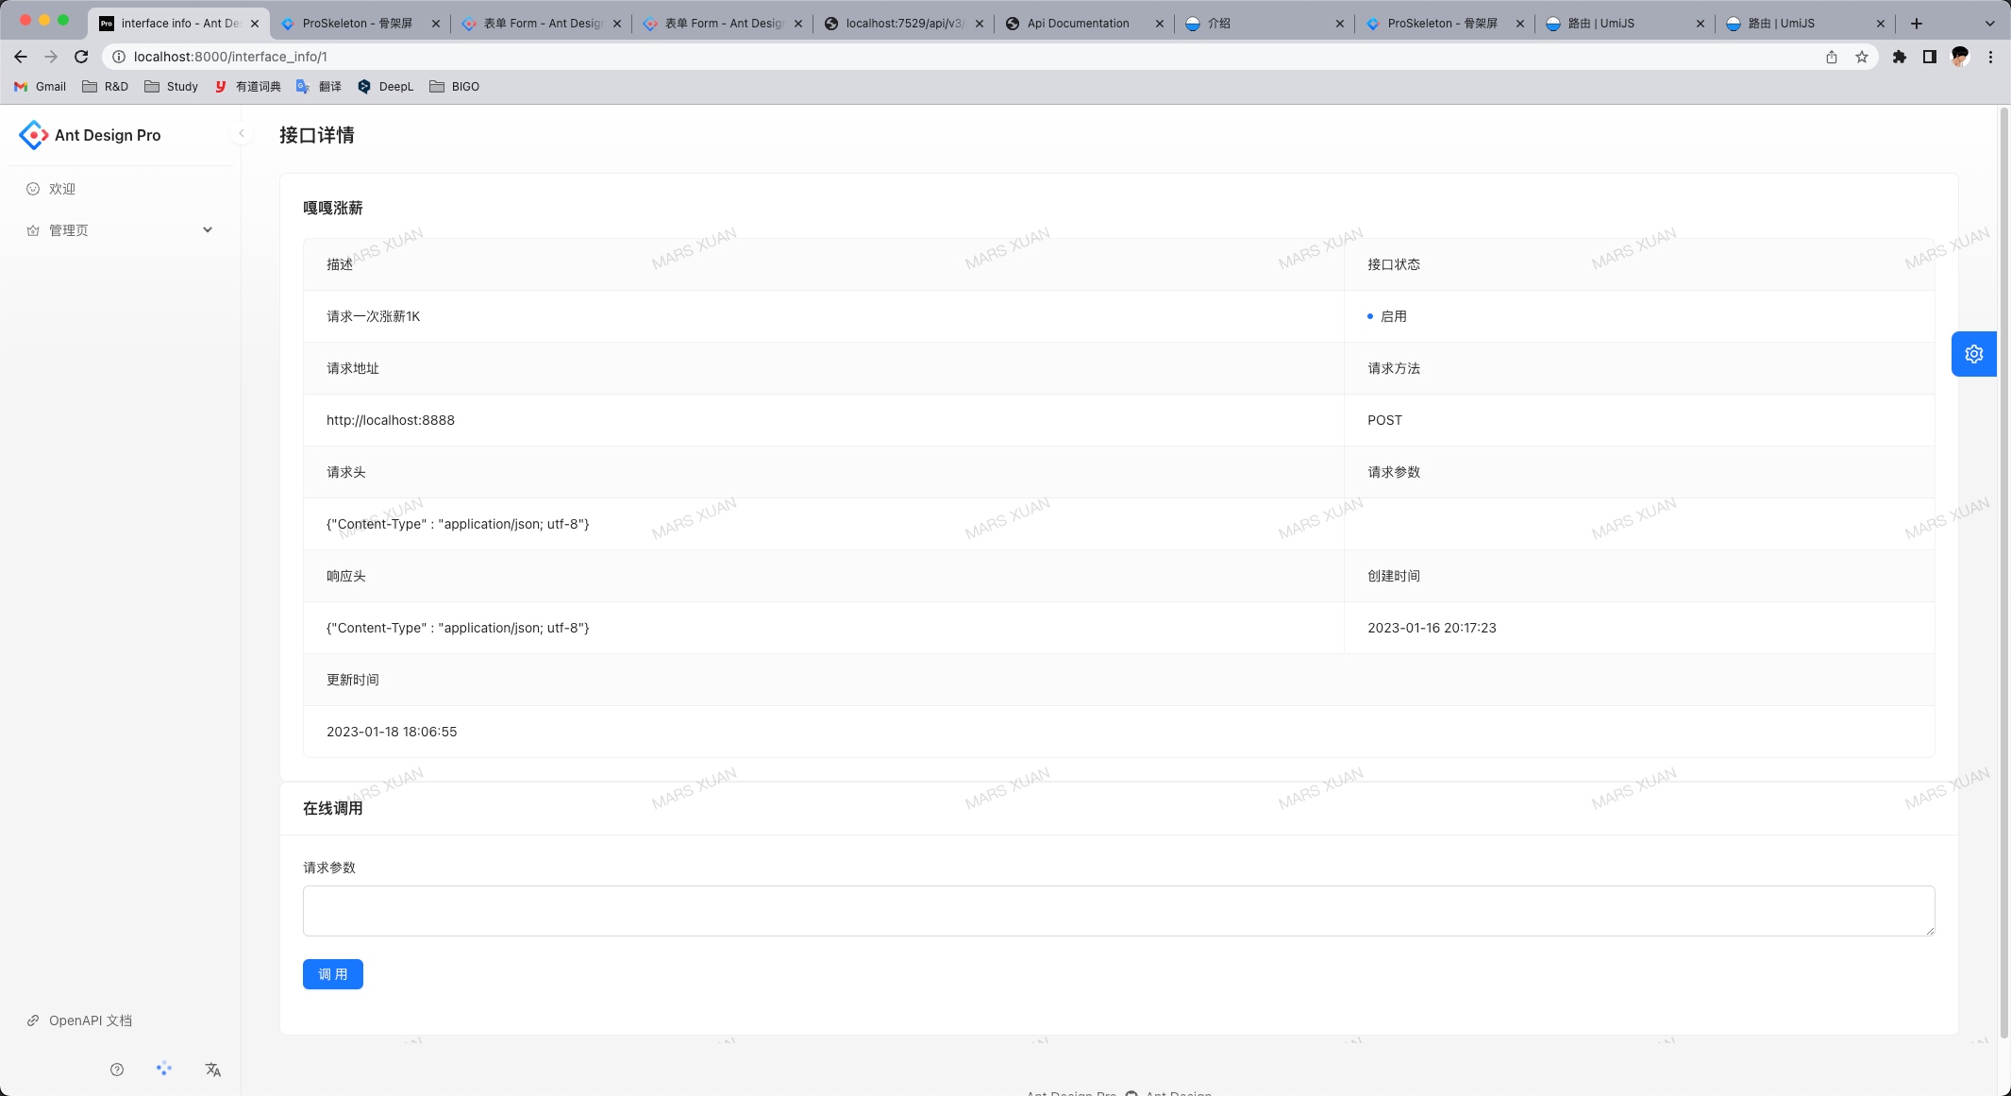Click the page vertical scrollbar
The width and height of the screenshot is (2011, 1096).
pyautogui.click(x=2003, y=566)
